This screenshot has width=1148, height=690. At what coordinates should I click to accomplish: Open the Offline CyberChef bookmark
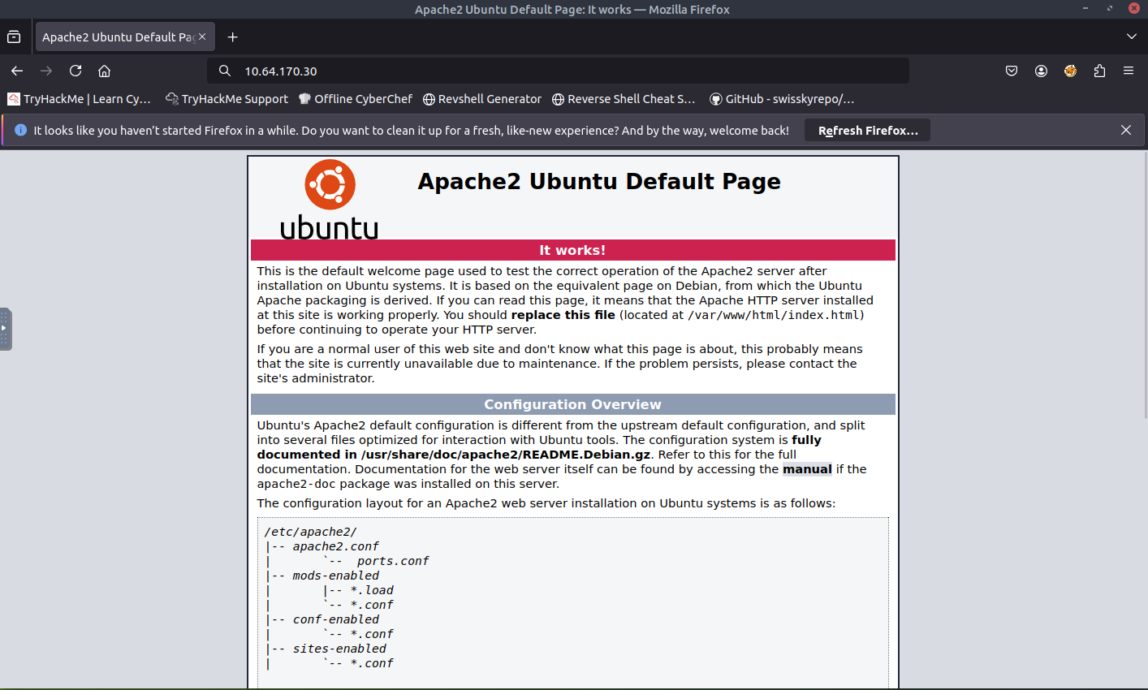click(x=356, y=99)
